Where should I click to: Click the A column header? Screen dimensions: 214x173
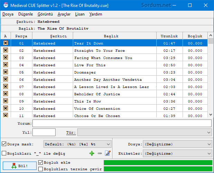(6, 36)
